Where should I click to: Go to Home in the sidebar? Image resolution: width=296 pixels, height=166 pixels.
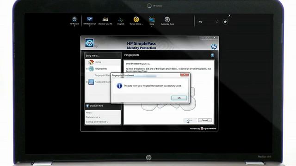coord(98,62)
